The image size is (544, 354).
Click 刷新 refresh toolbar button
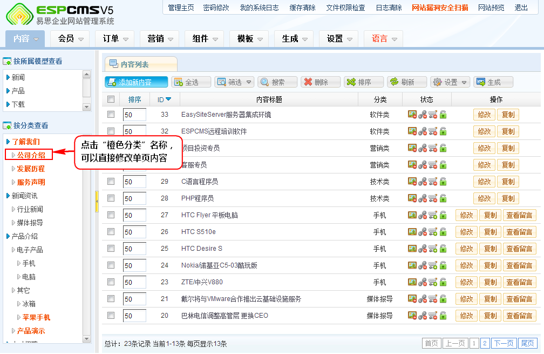(x=407, y=82)
